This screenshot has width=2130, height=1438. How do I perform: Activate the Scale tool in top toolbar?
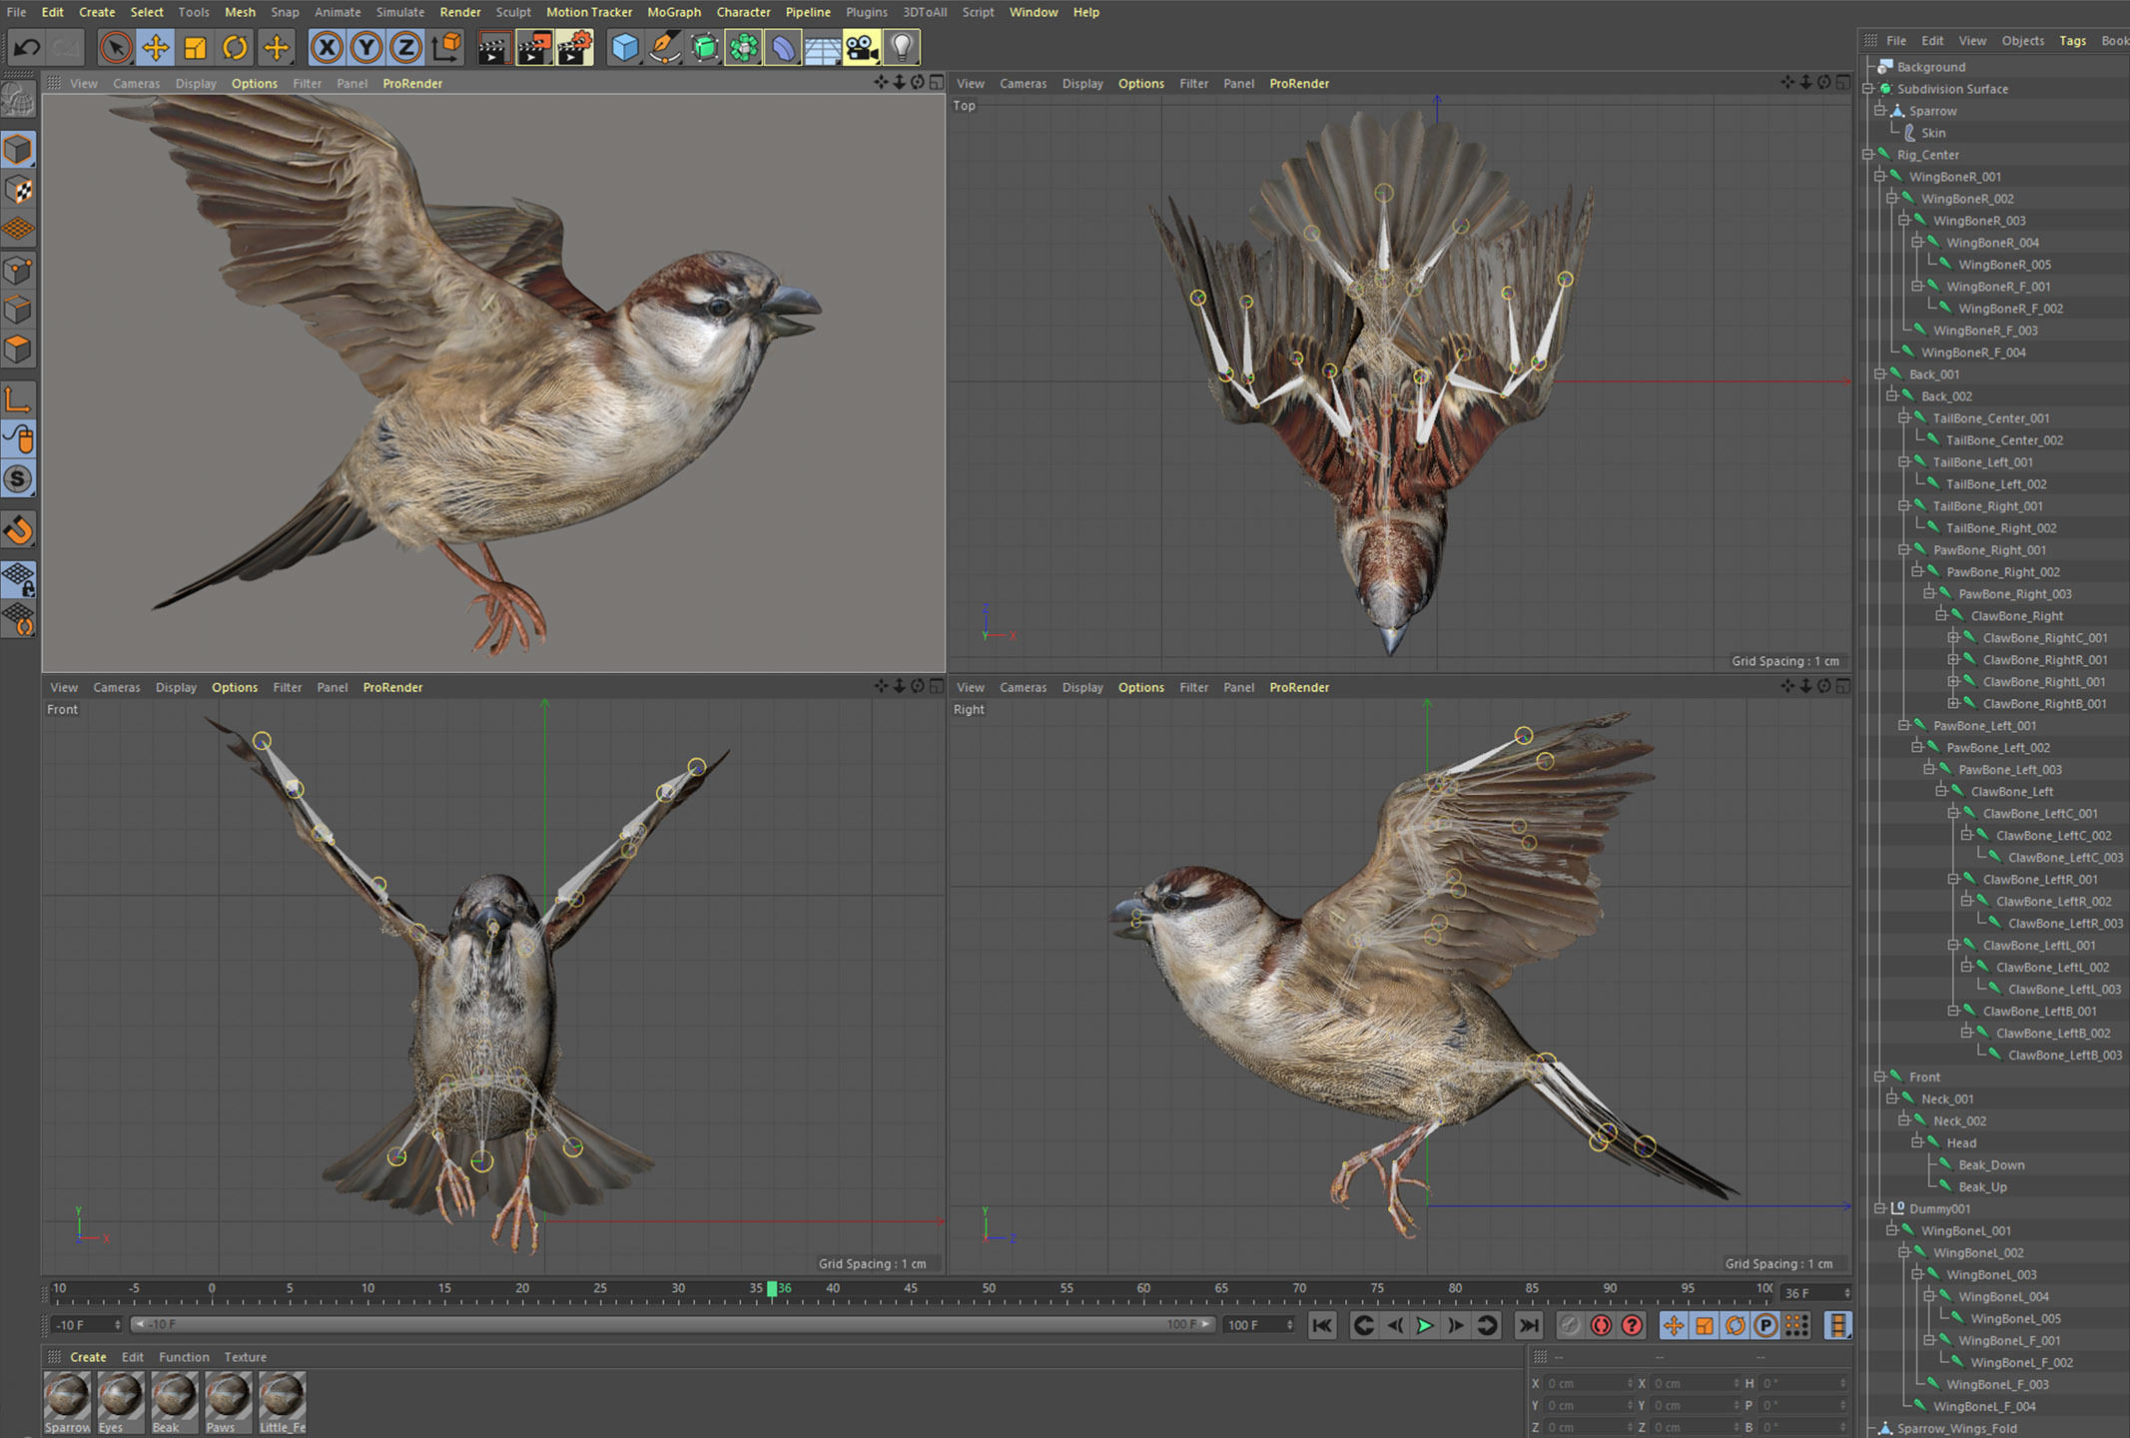coord(196,47)
